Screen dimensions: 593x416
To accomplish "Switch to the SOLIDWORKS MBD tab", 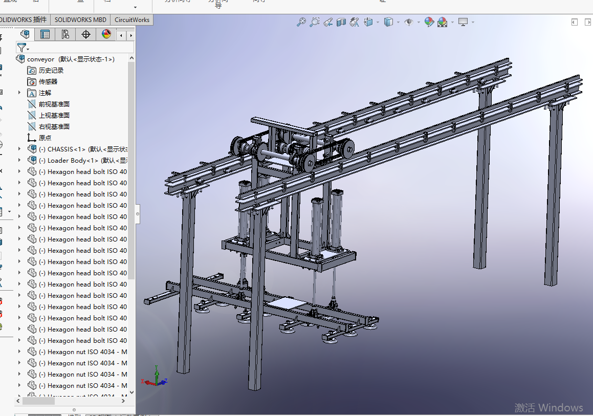I will (x=80, y=20).
